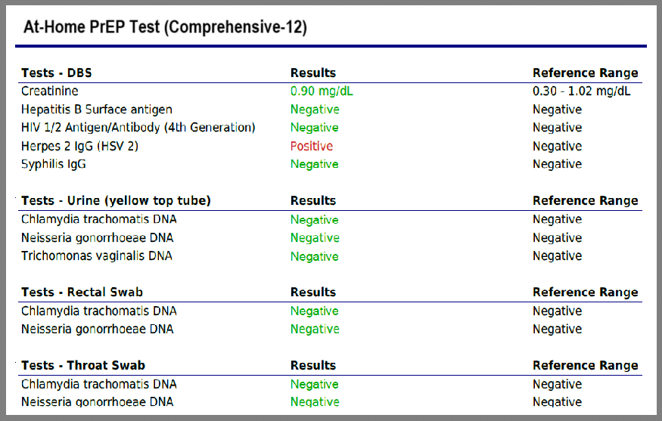Viewport: 662px width, 421px height.
Task: Click the HIV 1/2 Antigen/Antibody test name
Action: [138, 128]
